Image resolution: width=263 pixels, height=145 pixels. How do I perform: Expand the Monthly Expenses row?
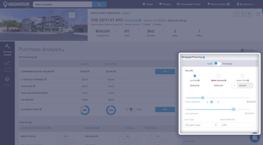tap(22, 80)
